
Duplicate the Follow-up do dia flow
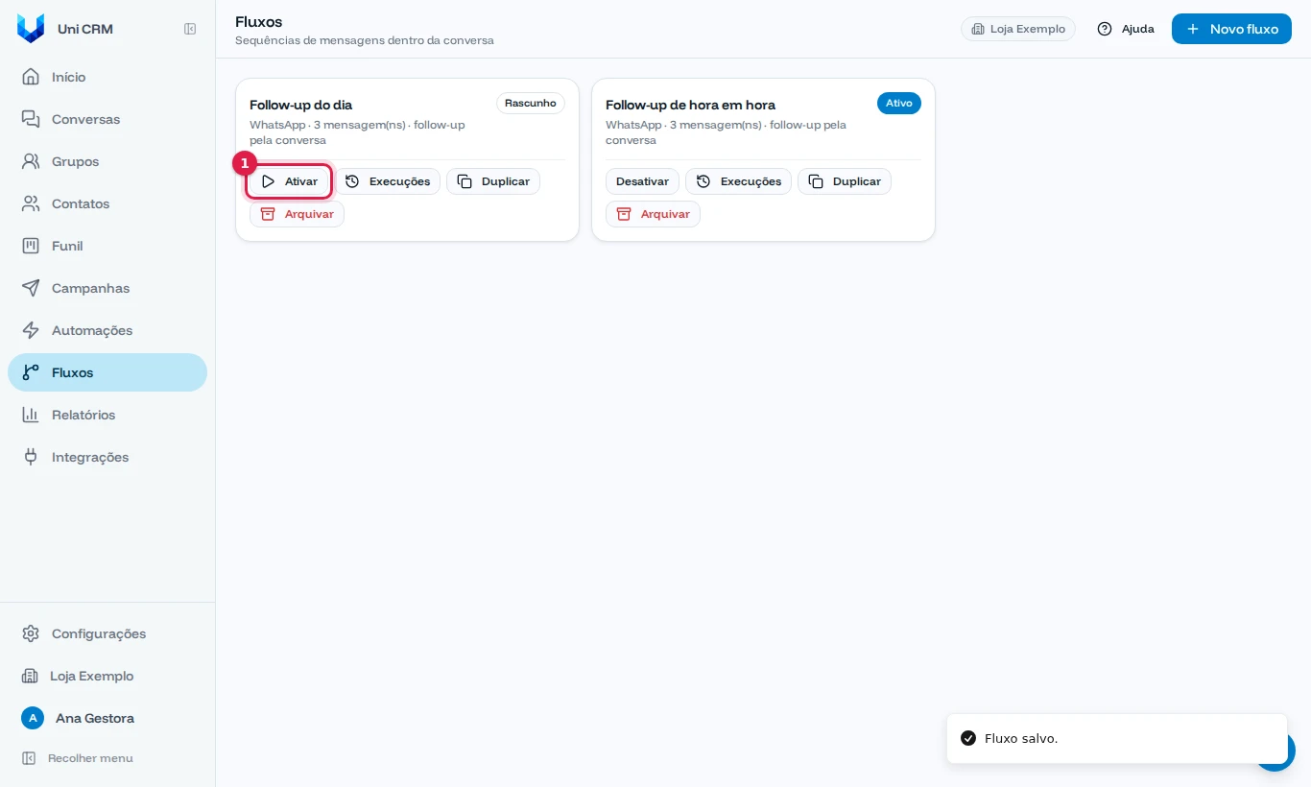pos(493,181)
